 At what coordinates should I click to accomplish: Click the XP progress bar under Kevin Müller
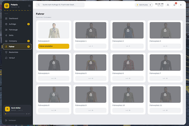click(15, 114)
